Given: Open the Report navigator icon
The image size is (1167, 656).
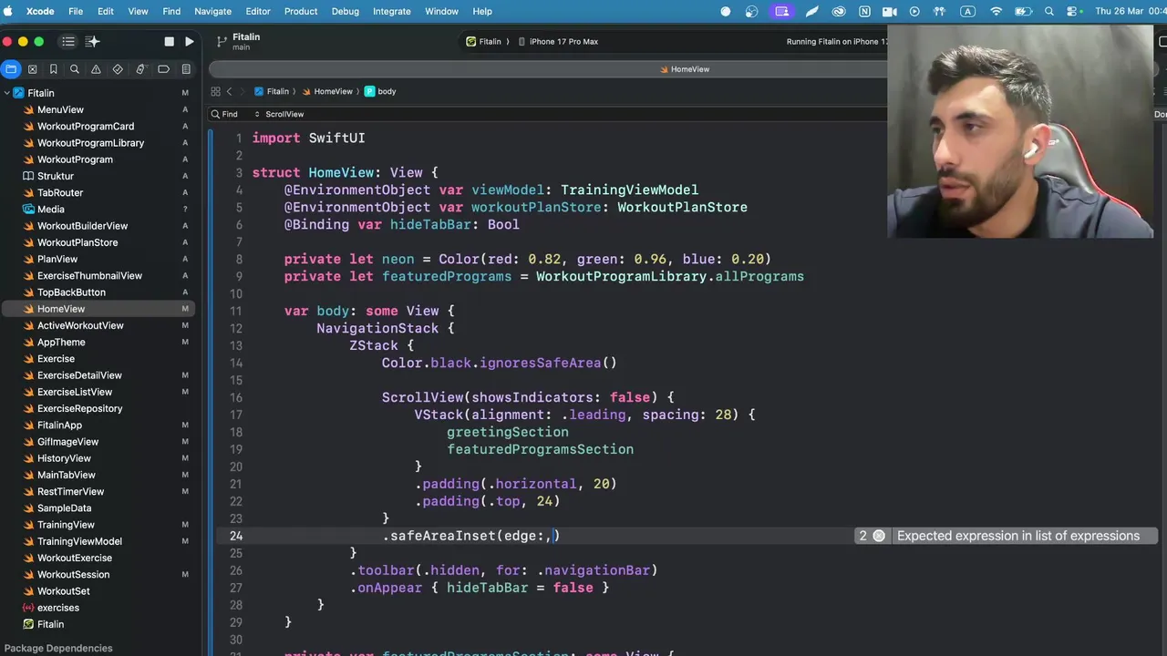Looking at the screenshot, I should coord(186,69).
